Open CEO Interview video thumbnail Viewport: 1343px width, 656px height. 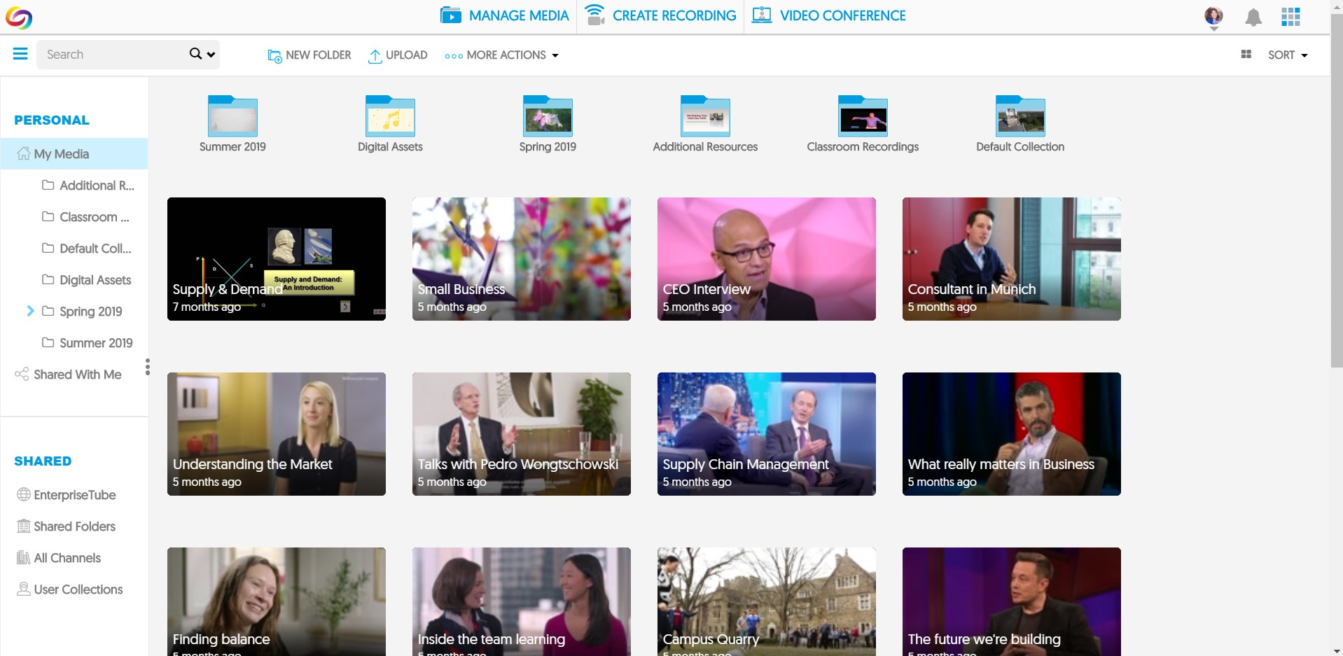(767, 259)
